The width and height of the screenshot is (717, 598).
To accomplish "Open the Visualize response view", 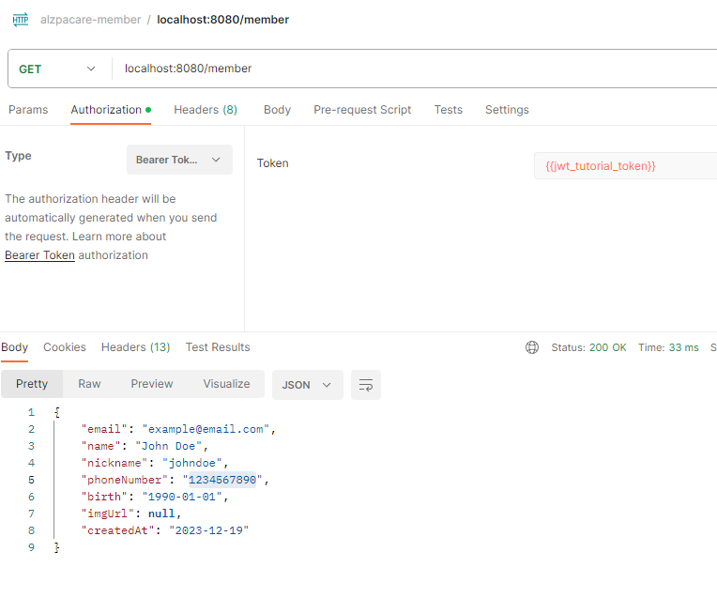I will [x=226, y=384].
